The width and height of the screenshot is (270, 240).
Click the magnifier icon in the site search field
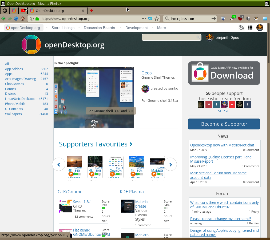tap(198, 37)
